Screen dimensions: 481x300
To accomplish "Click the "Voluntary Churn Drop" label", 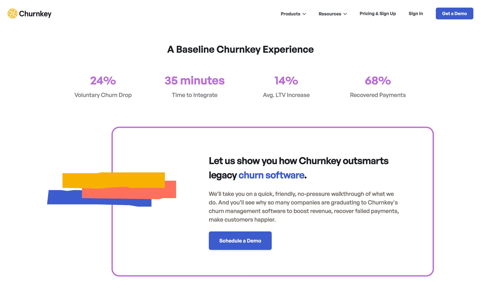I will click(103, 95).
